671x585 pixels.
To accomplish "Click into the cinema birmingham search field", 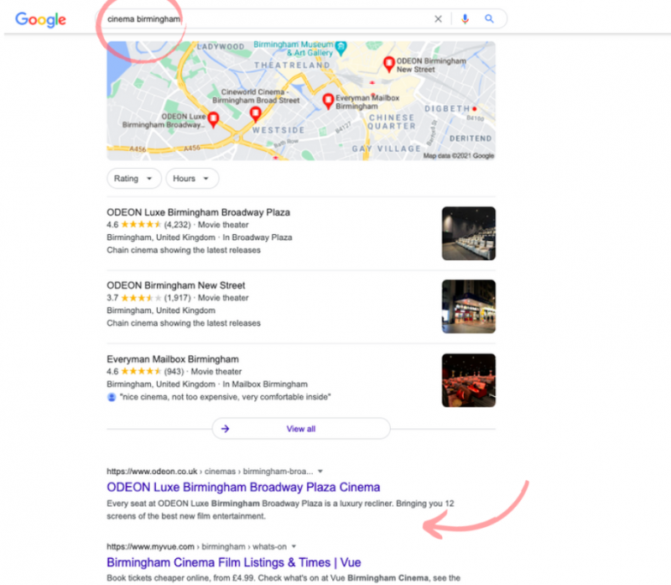I will click(x=265, y=18).
